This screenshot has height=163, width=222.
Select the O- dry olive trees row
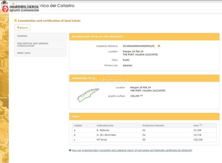(144, 135)
